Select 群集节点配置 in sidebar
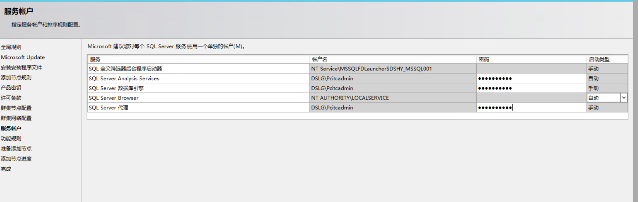Image resolution: width=638 pixels, height=202 pixels. point(16,108)
